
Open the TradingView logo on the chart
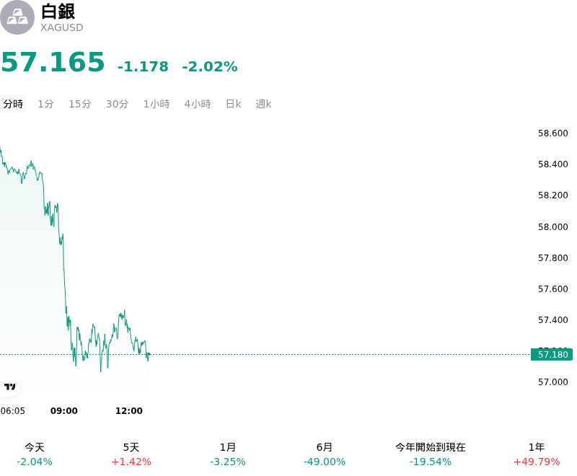click(x=9, y=387)
